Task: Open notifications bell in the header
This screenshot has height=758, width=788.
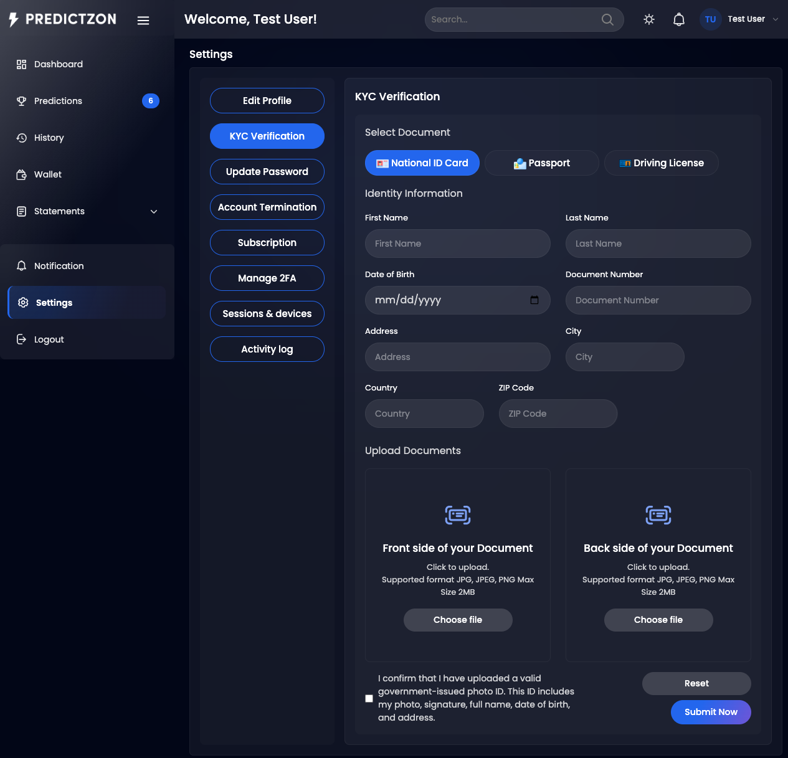Action: [x=679, y=19]
